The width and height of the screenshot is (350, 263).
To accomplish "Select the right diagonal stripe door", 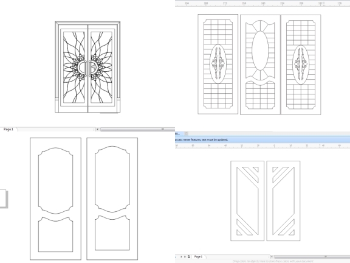I will 284,201.
